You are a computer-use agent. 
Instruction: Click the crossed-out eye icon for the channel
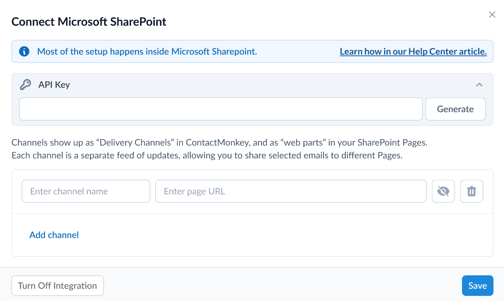[443, 191]
